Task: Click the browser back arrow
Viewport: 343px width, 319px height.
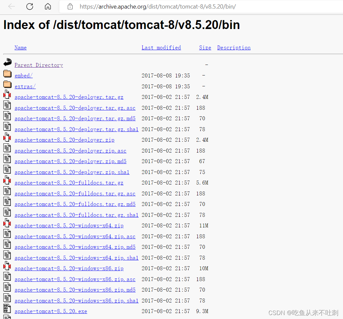Action: pyautogui.click(x=11, y=6)
